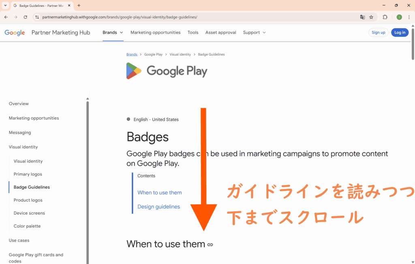Open Marketing opportunities in top navigation
The width and height of the screenshot is (415, 264).
155,32
